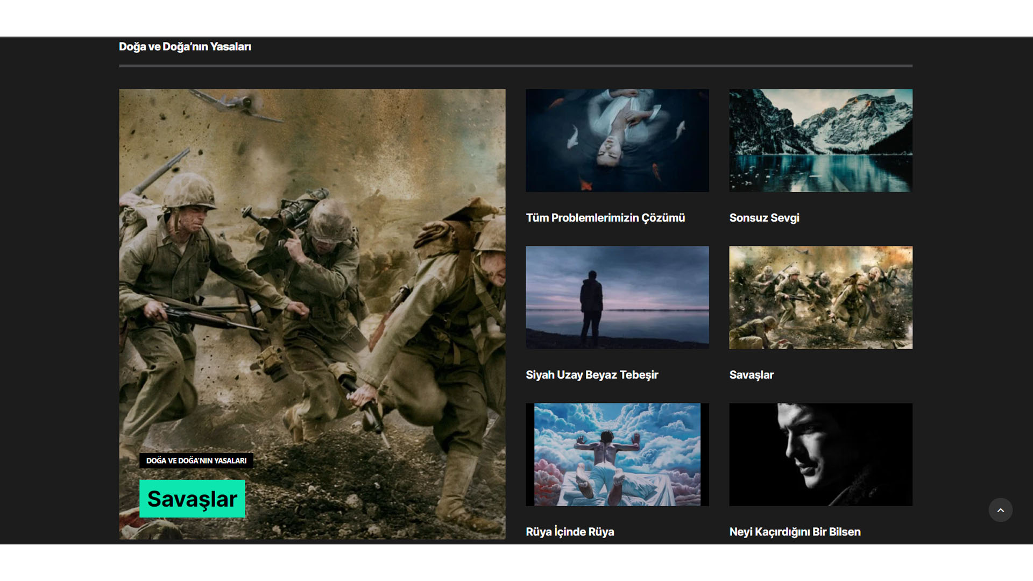1033x581 pixels.
Task: Open Tüm Problemlerimizin Çözümü article title
Action: (x=605, y=218)
